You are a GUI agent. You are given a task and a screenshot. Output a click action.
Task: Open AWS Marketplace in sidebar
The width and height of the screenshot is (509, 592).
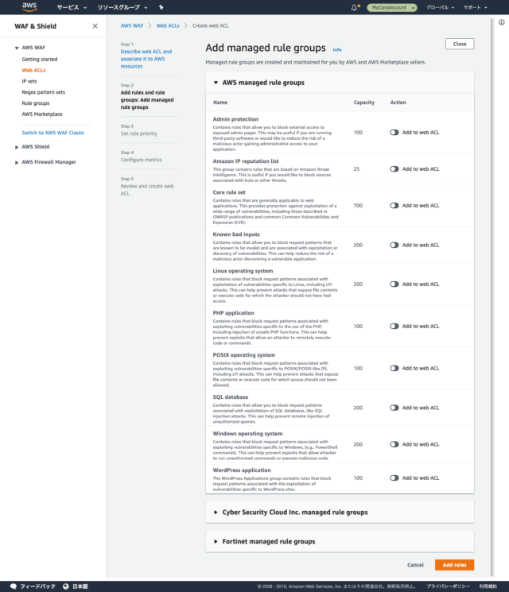pyautogui.click(x=42, y=114)
